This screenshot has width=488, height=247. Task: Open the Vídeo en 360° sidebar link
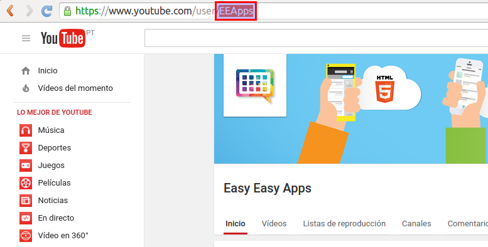63,236
